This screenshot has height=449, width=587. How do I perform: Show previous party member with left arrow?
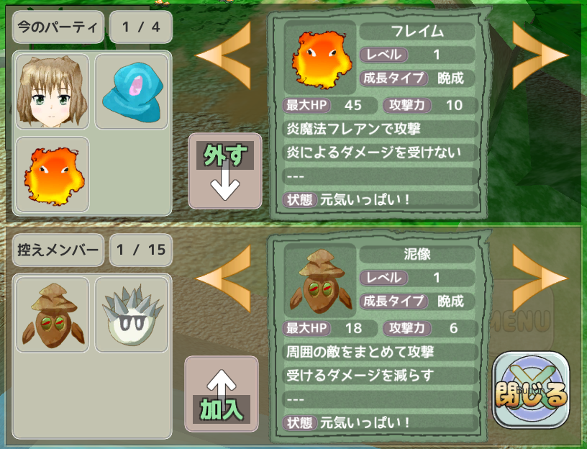click(224, 55)
